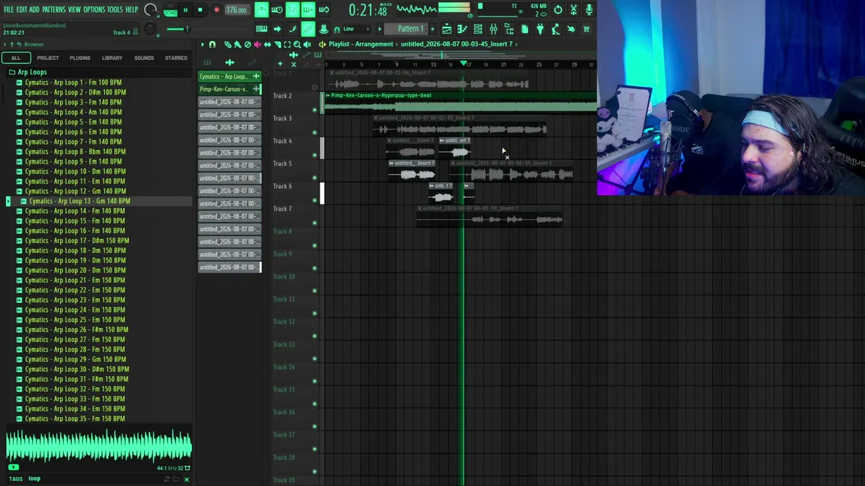Image resolution: width=865 pixels, height=486 pixels.
Task: Open the Playlist view icon
Action: click(x=447, y=29)
